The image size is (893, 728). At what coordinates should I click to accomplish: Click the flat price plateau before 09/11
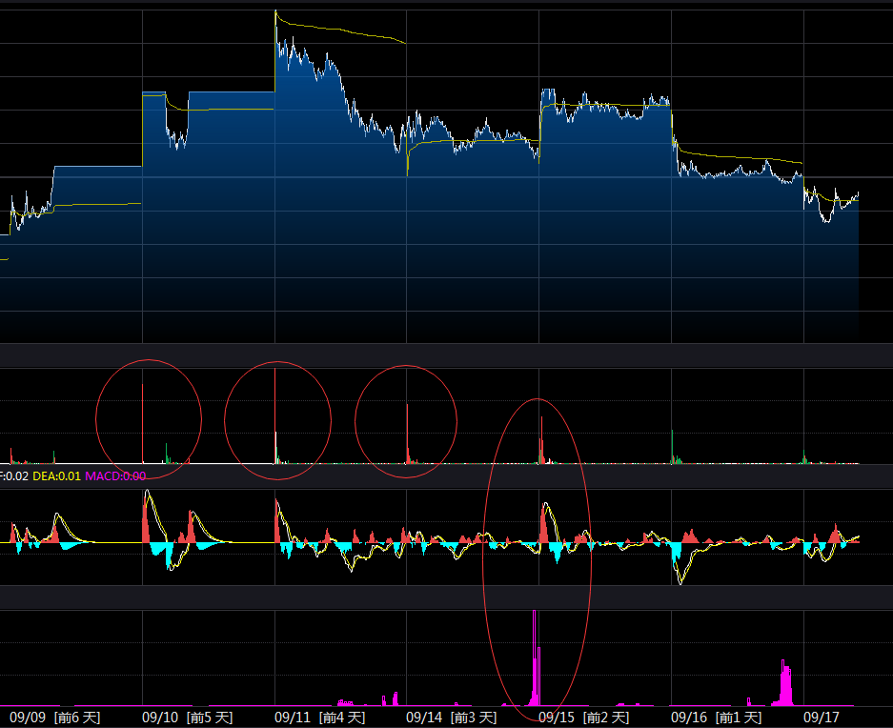coord(232,92)
